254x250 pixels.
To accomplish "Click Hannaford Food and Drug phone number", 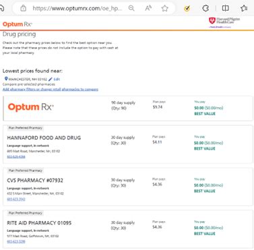I will pos(16,156).
